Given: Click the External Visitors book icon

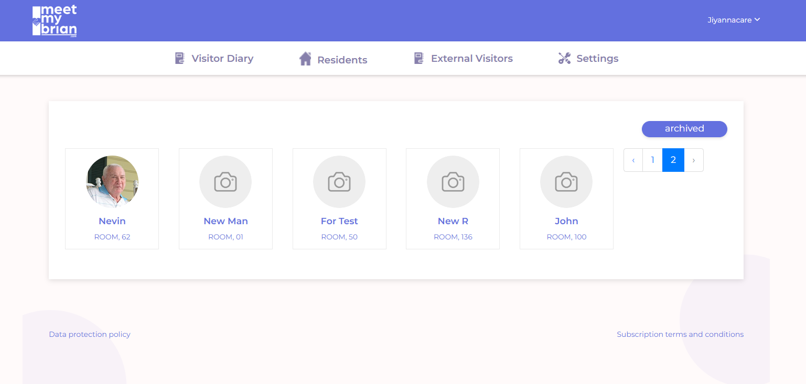Looking at the screenshot, I should tap(419, 58).
